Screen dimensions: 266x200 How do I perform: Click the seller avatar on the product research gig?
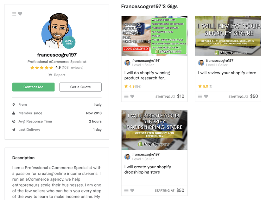click(127, 63)
